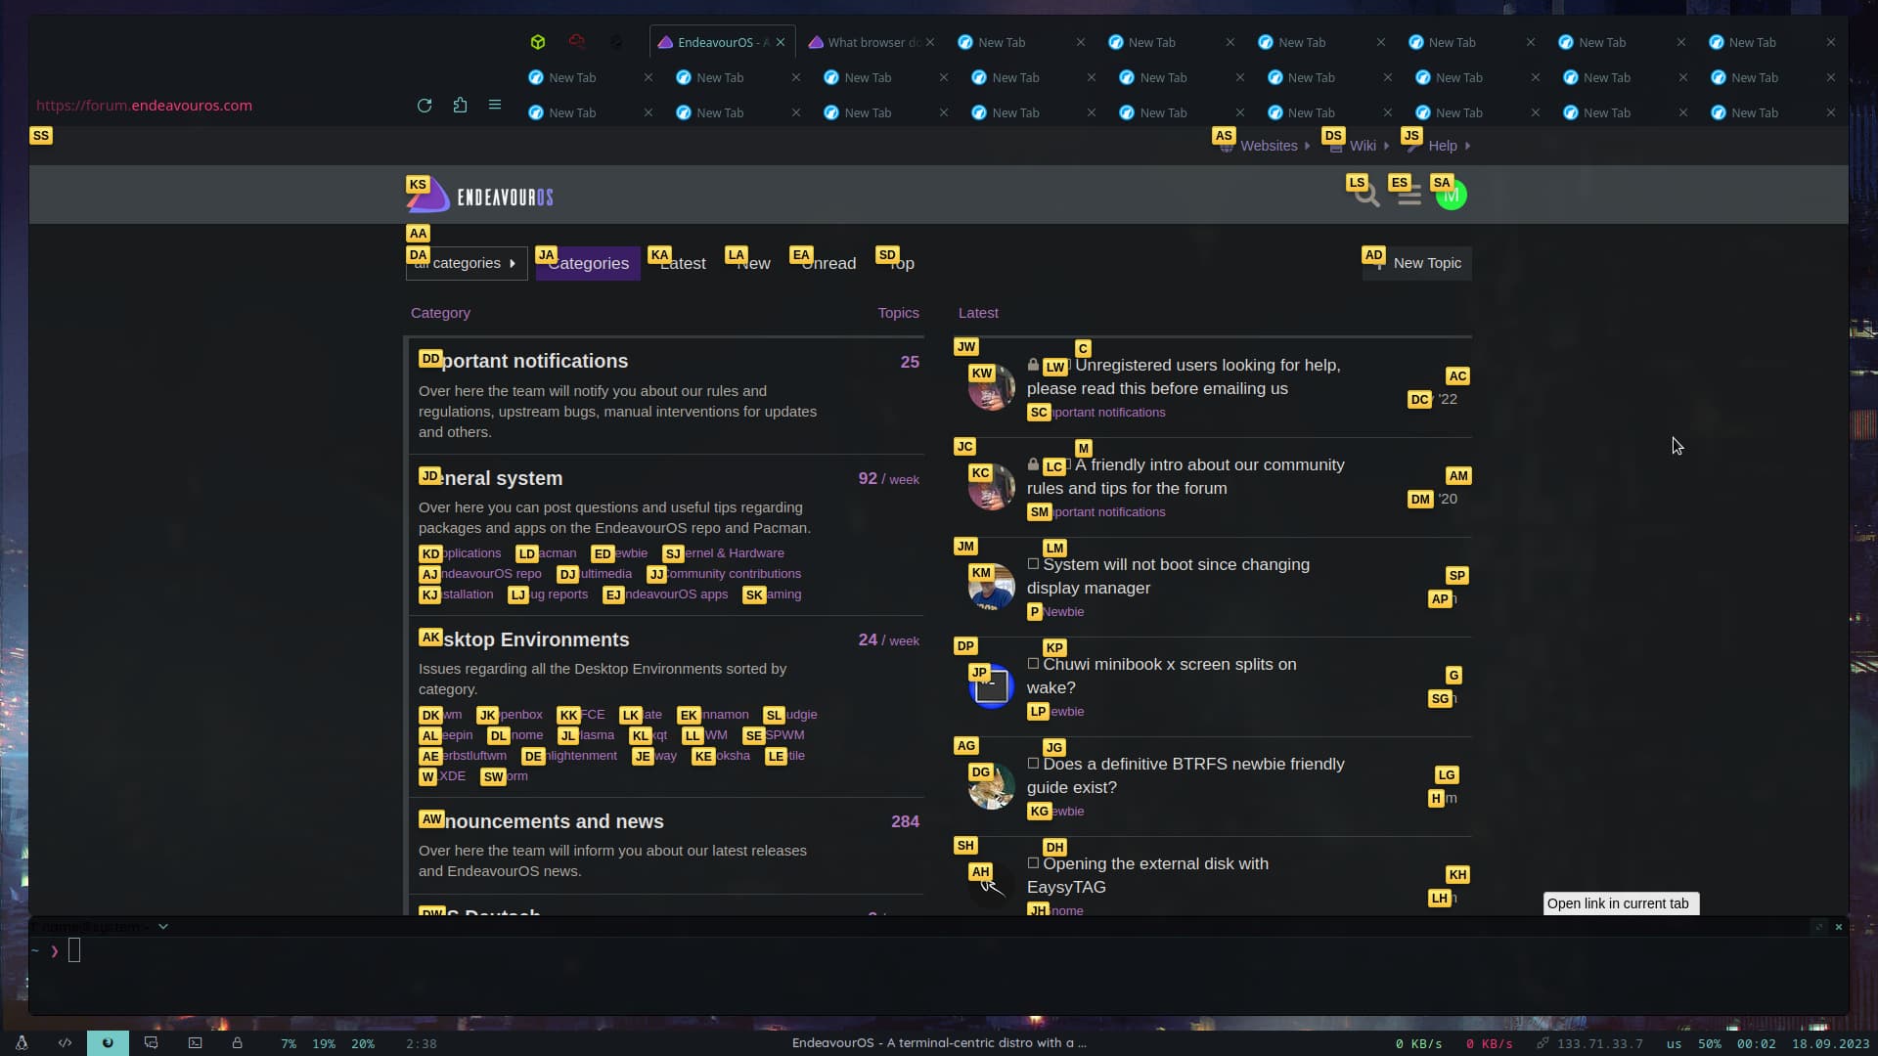The width and height of the screenshot is (1878, 1056).
Task: Click the lock icon on the 'A friendly intro' topic
Action: [x=1033, y=464]
